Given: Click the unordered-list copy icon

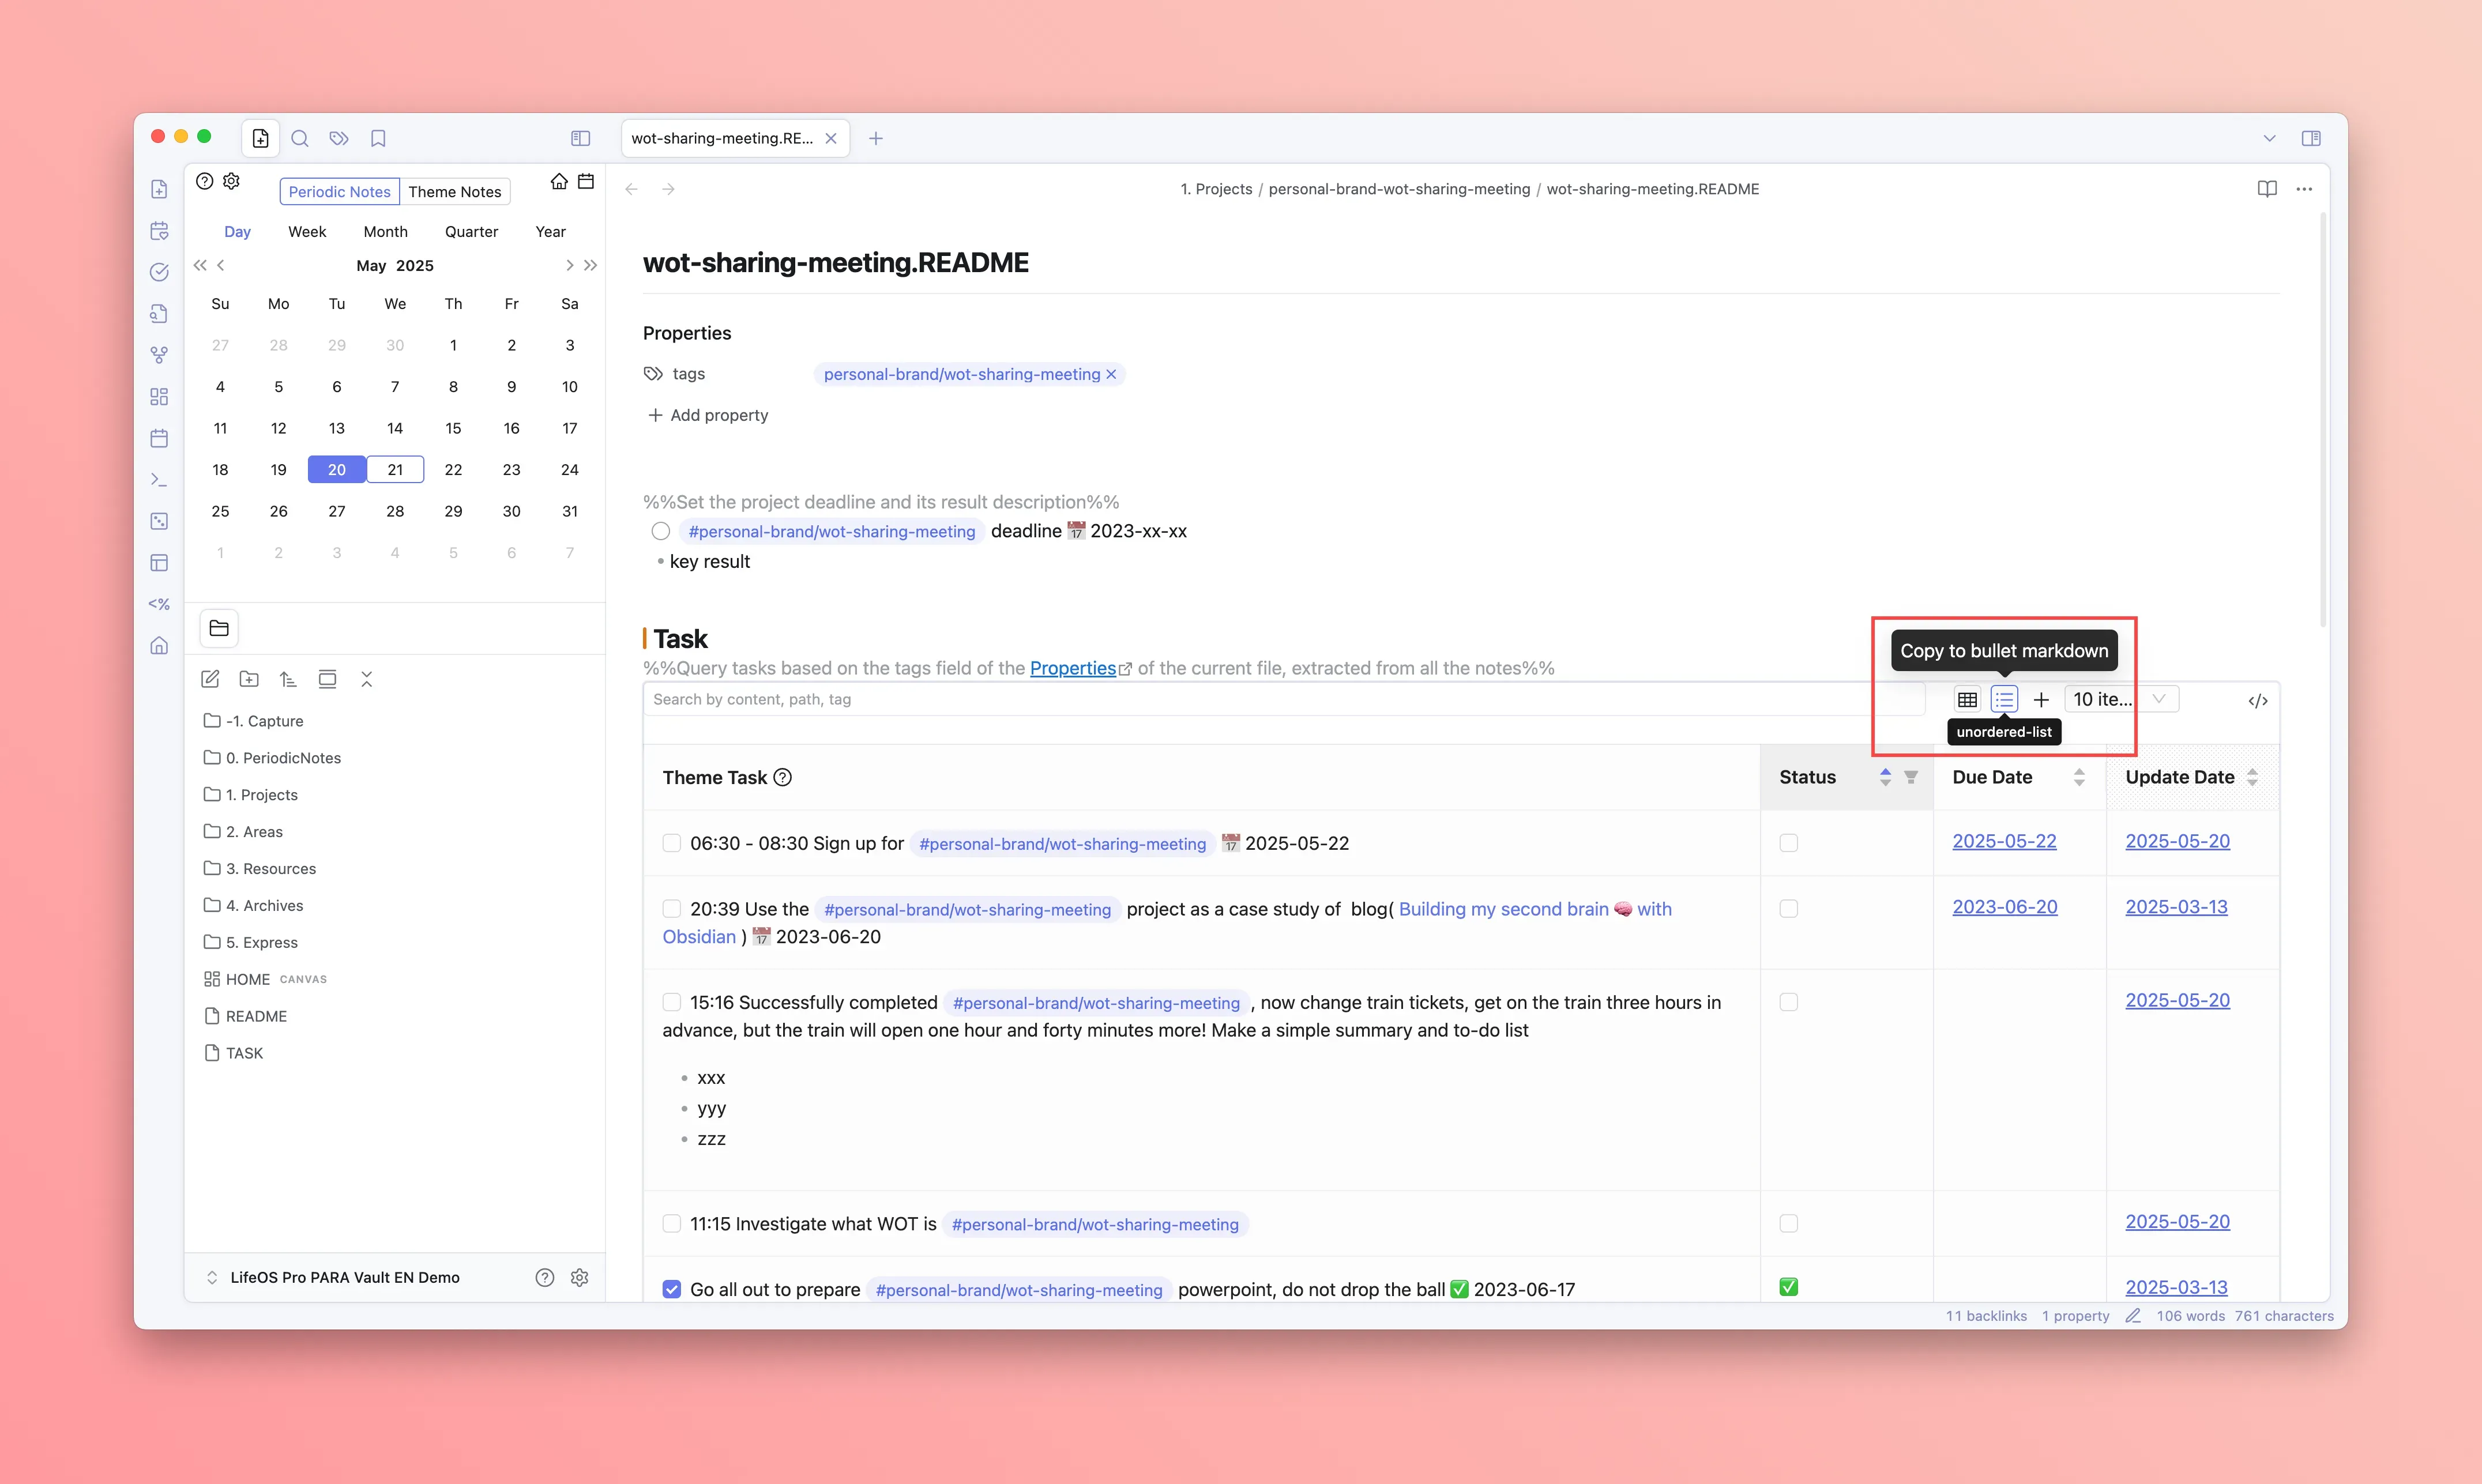Looking at the screenshot, I should click(2003, 699).
